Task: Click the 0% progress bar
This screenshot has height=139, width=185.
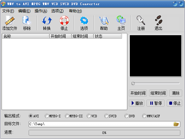Action: tap(104, 133)
